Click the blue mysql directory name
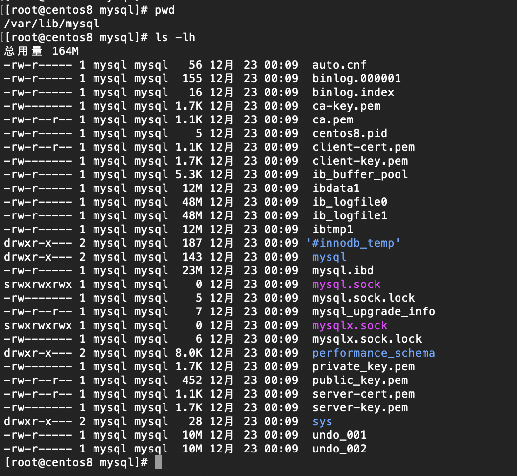Viewport: 517px width, 476px height. [x=329, y=257]
